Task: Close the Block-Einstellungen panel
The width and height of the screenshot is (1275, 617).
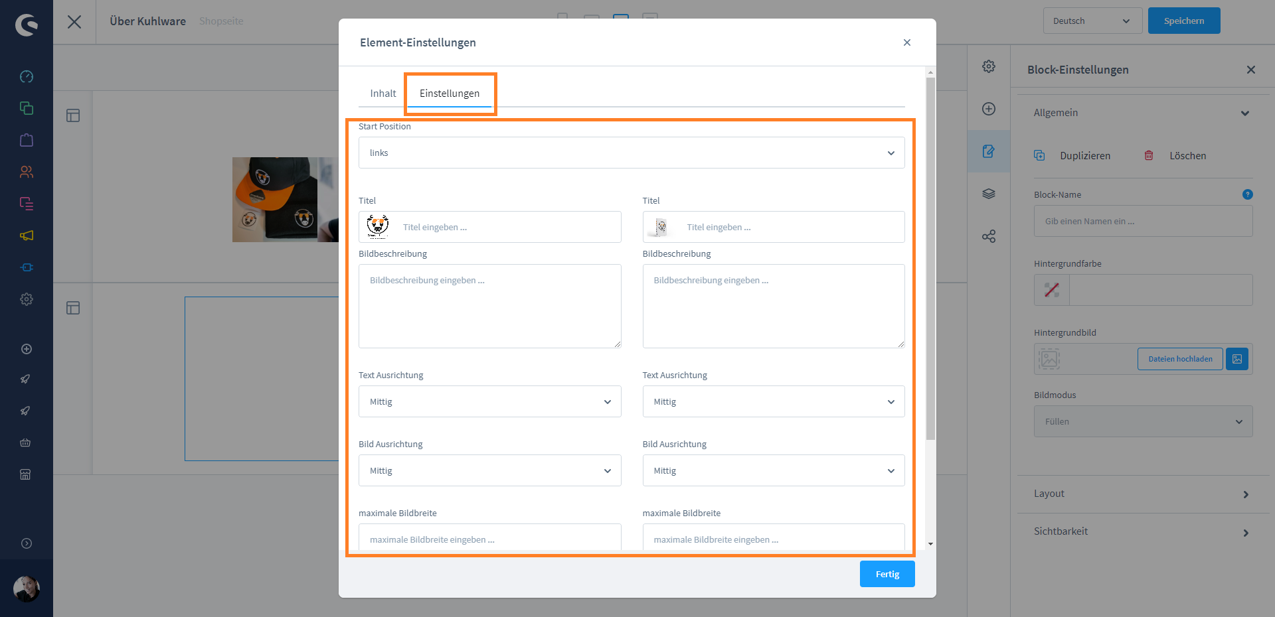Action: [1251, 70]
